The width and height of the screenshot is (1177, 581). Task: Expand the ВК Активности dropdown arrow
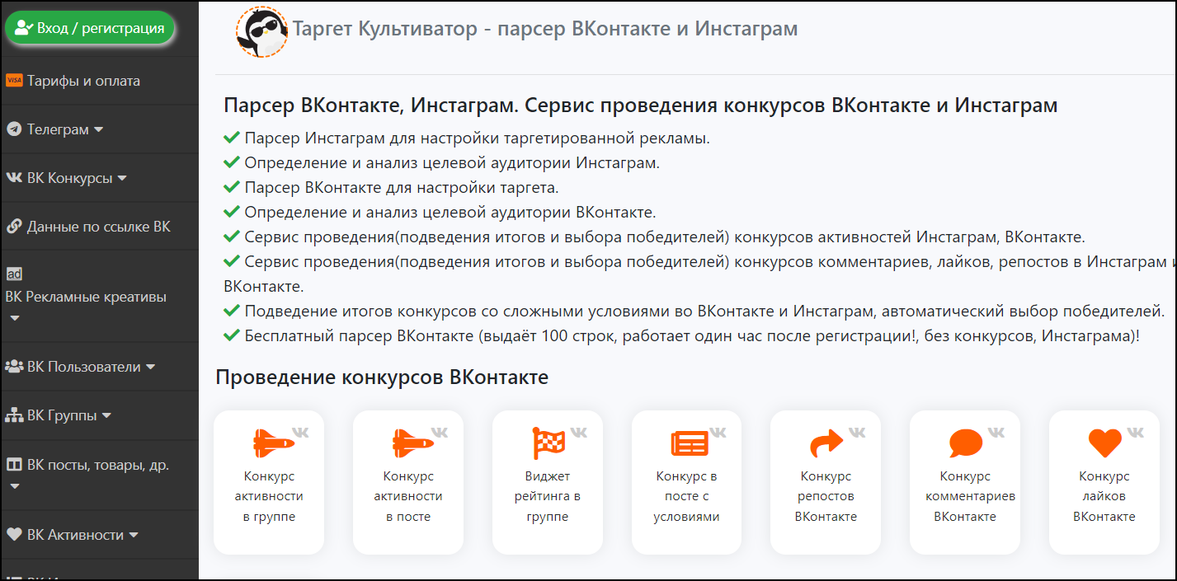pos(133,535)
